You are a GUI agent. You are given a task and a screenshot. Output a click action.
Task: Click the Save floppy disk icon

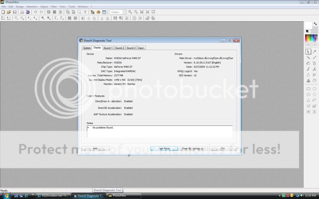tap(15, 12)
